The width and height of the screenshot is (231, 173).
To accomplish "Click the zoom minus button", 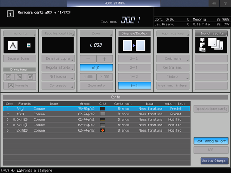I will click(x=88, y=59).
